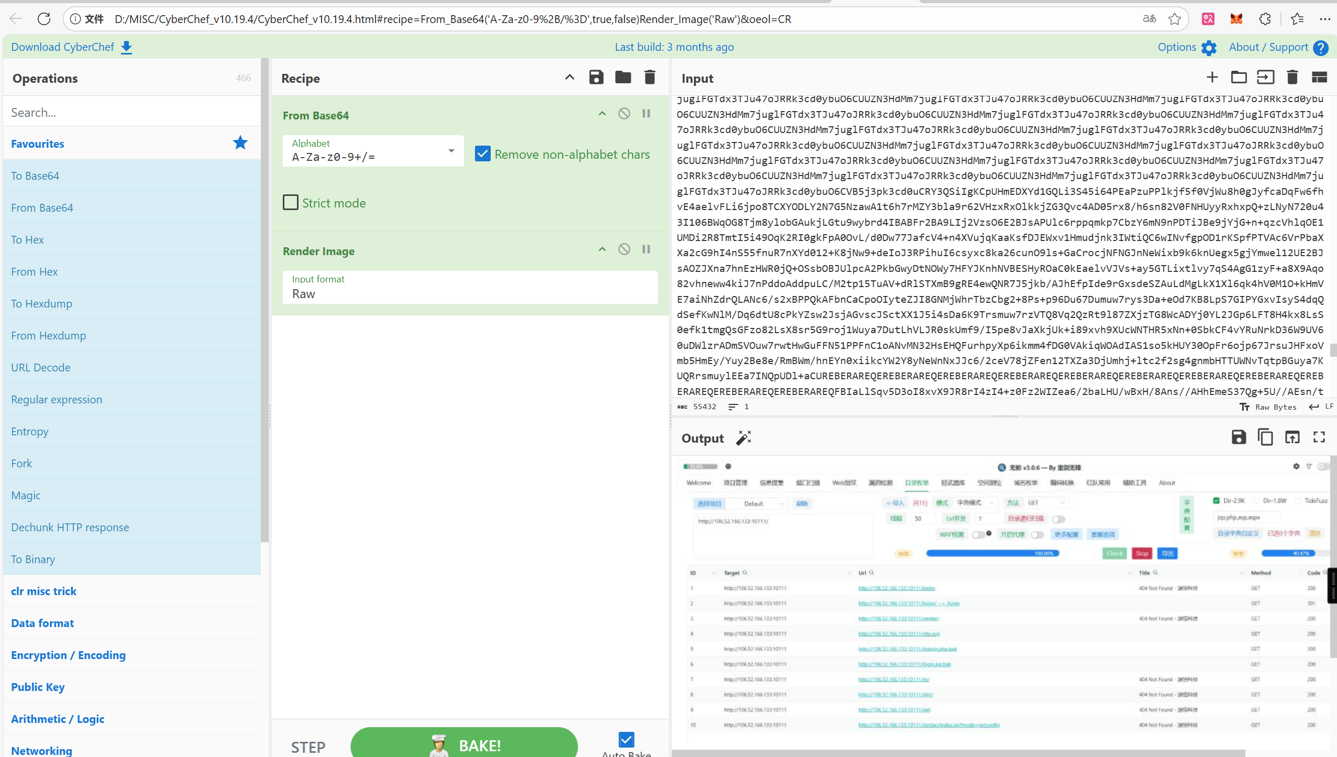Collapse the From Base64 operation

click(x=602, y=114)
